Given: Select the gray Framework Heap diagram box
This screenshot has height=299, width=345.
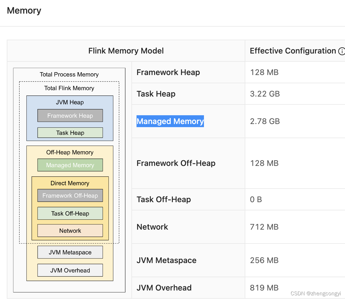Looking at the screenshot, I should (70, 116).
